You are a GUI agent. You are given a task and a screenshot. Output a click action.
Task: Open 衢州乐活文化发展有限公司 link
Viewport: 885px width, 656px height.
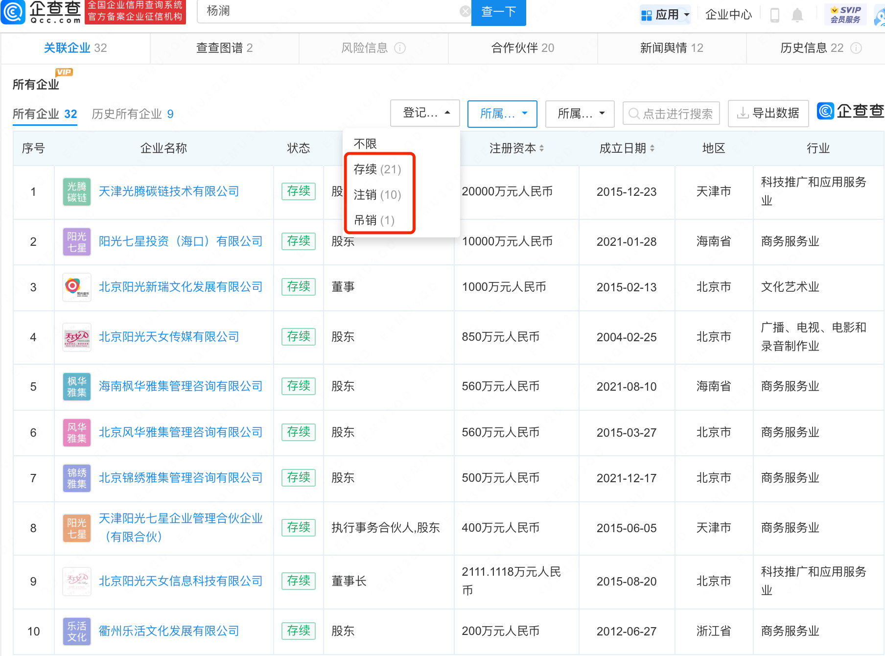169,631
